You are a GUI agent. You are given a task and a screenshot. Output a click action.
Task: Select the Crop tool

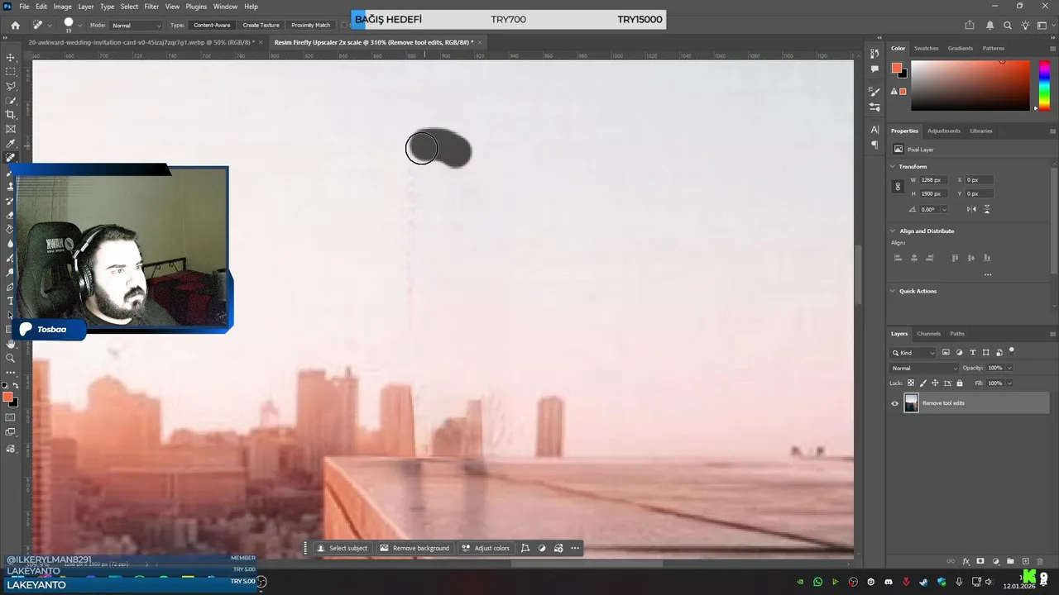pyautogui.click(x=11, y=115)
